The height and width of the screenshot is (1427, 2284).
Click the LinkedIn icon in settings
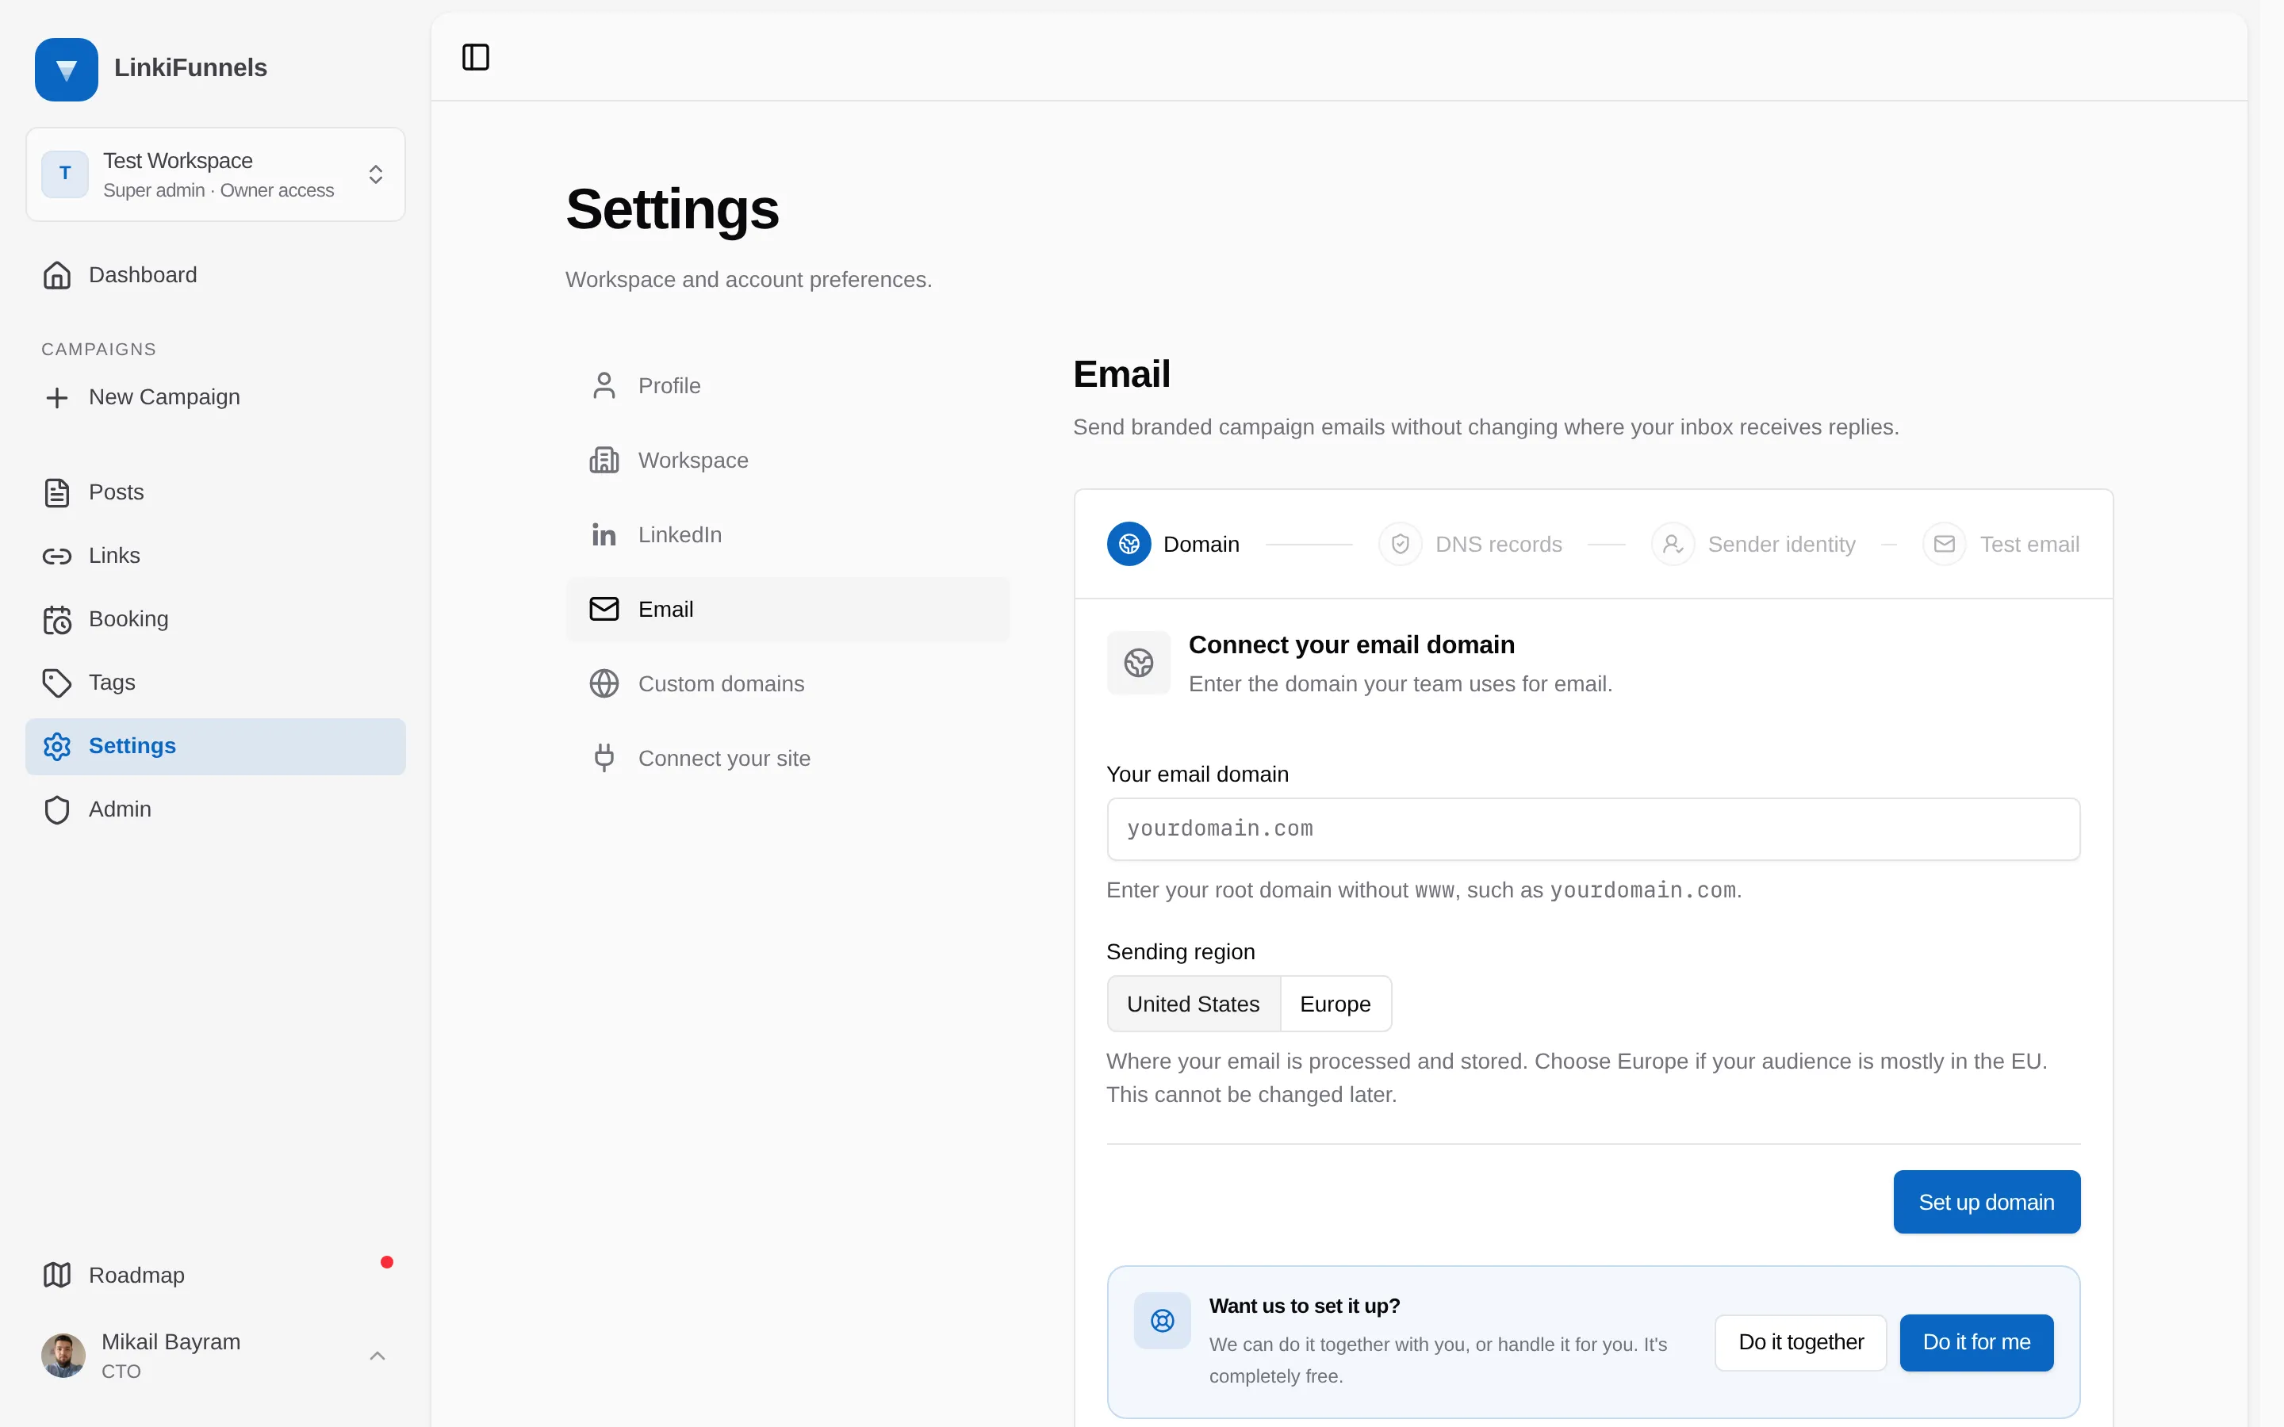click(x=604, y=535)
